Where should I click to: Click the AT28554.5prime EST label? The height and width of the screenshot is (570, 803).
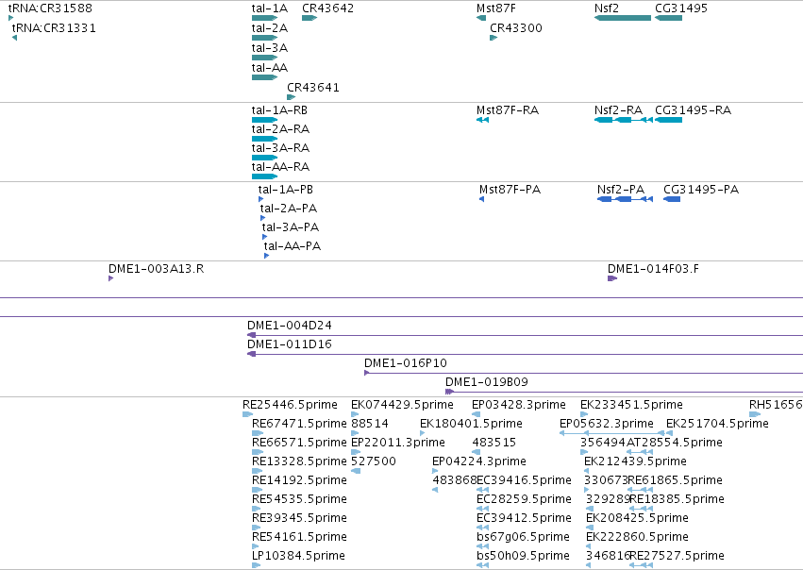click(x=675, y=443)
